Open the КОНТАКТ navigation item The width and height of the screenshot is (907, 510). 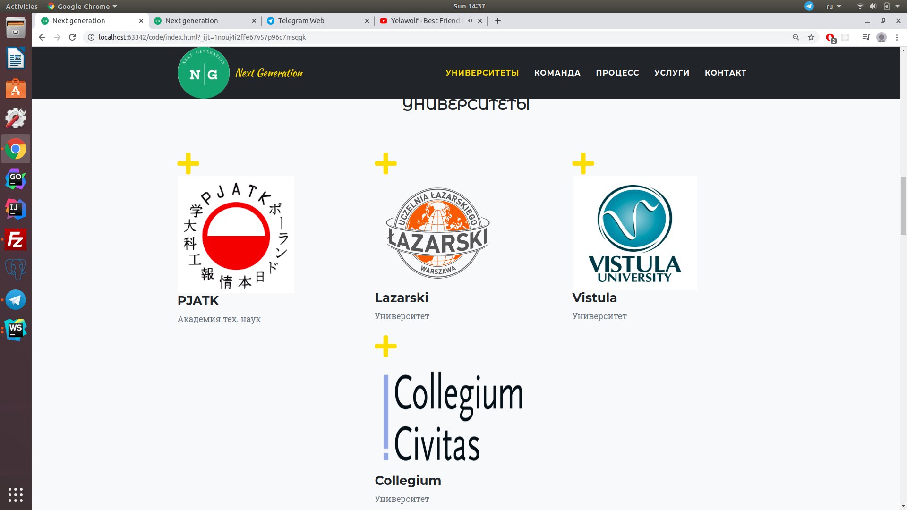pos(726,73)
